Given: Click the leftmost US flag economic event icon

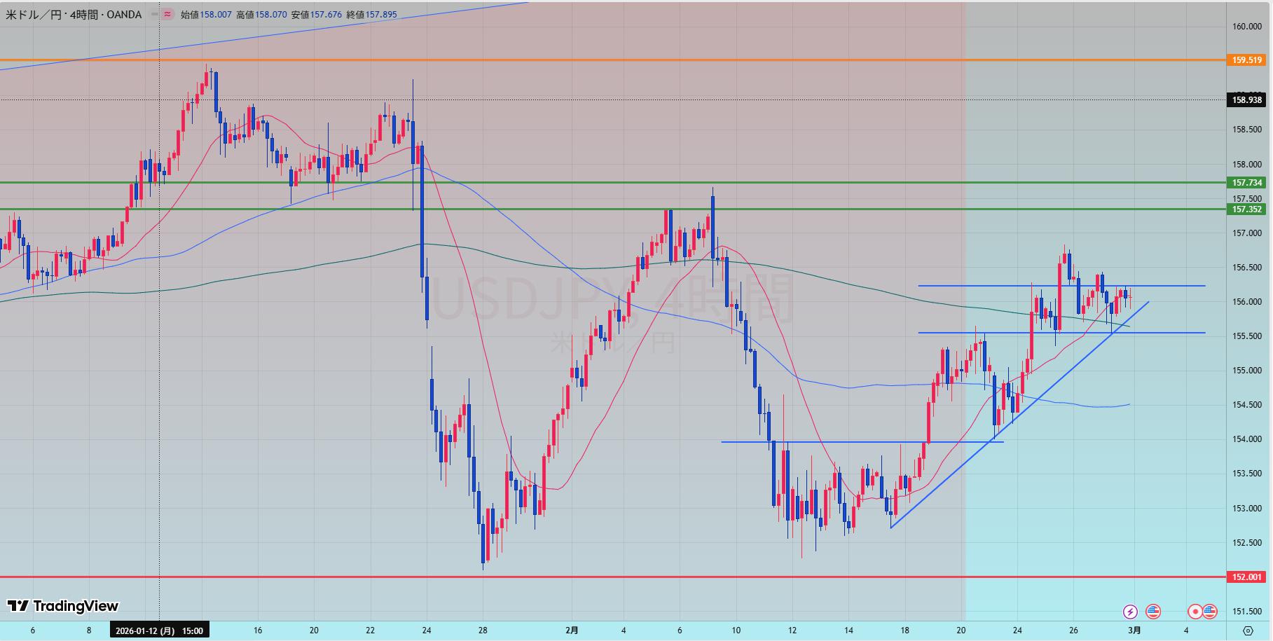Looking at the screenshot, I should (x=1152, y=612).
